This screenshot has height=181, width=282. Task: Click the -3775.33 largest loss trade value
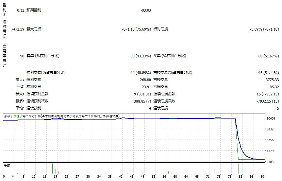[271, 79]
